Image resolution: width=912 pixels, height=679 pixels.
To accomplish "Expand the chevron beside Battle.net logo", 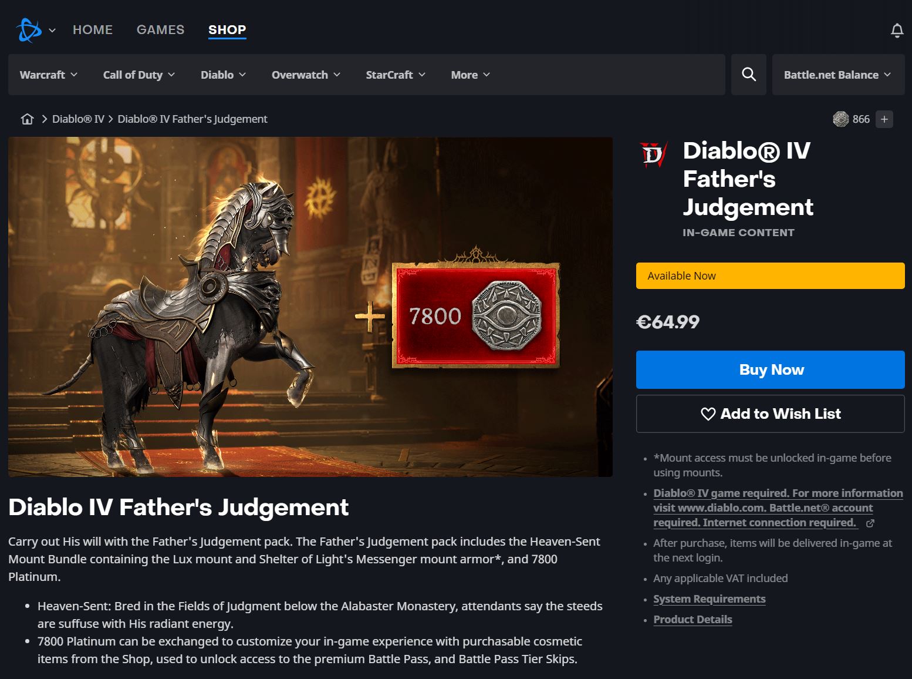I will click(x=52, y=31).
